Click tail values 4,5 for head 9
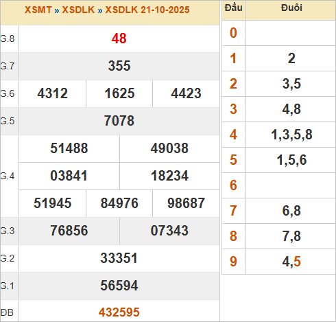Screen dimensions: 336x322 click(x=291, y=262)
